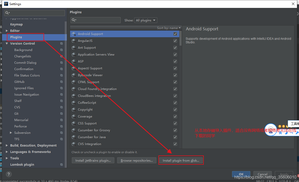
Task: Toggle the CloudBees integration checkbox
Action: point(175,96)
